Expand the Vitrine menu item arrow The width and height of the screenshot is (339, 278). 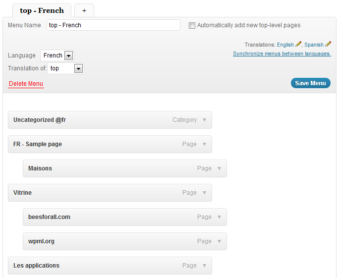click(x=204, y=193)
